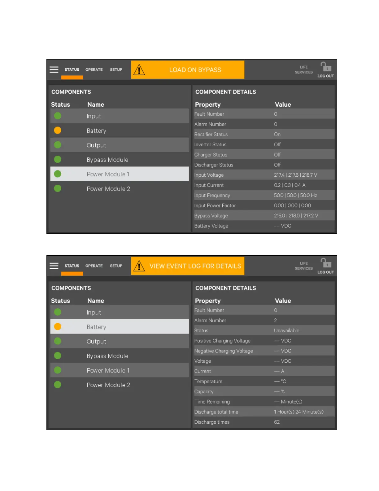
Task: Select OPERATE tab in top screen
Action: (x=94, y=70)
